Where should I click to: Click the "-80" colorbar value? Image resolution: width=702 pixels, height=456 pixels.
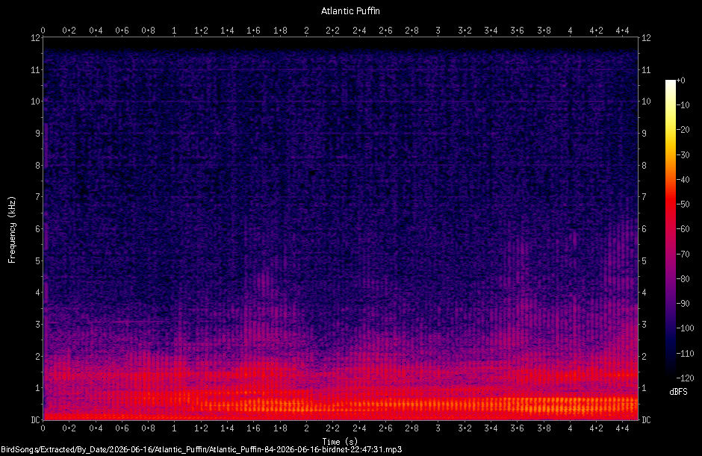pyautogui.click(x=683, y=279)
